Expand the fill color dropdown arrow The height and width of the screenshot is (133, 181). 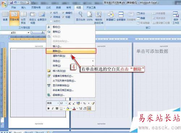pyautogui.click(x=71, y=108)
